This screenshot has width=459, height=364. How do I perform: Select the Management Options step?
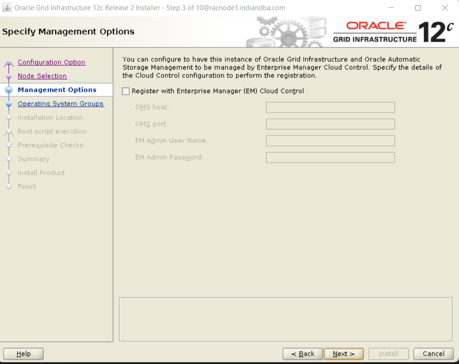tap(57, 90)
